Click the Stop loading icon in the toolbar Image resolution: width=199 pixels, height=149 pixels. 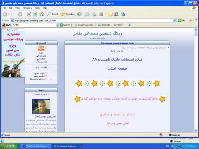[29, 14]
